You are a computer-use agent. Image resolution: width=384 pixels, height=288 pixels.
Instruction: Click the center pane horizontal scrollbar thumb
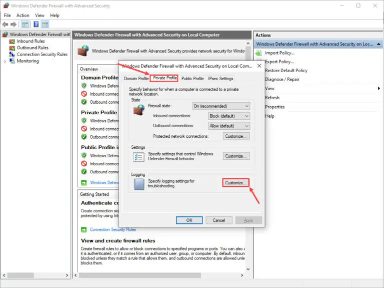[140, 275]
